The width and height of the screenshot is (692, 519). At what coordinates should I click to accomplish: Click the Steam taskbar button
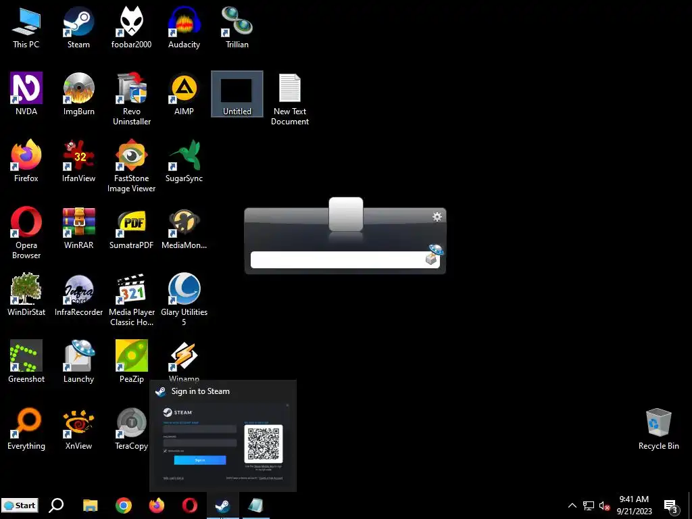coord(223,505)
